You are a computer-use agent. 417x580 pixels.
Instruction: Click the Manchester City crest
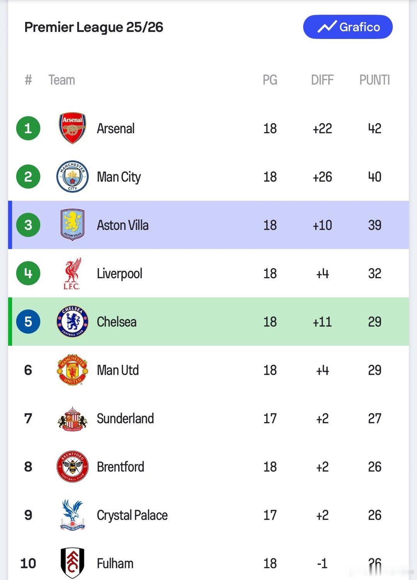tap(72, 177)
